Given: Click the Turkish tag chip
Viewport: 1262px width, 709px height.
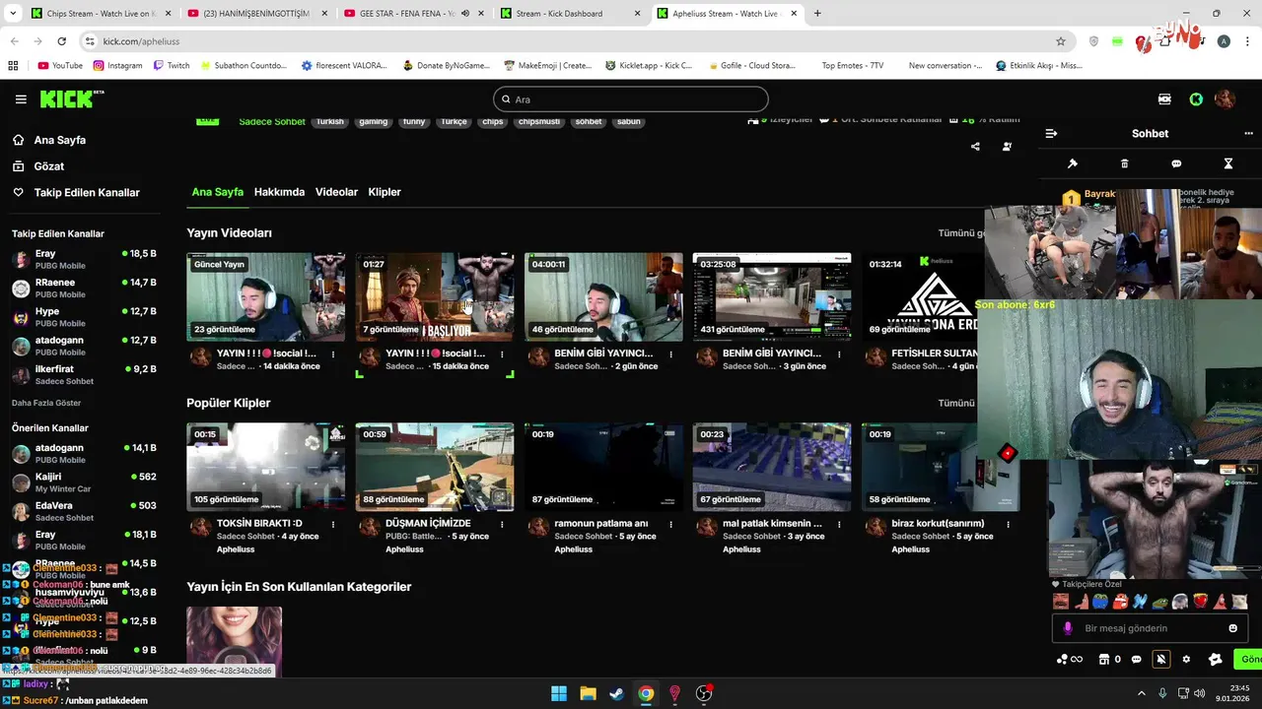Looking at the screenshot, I should 329,121.
